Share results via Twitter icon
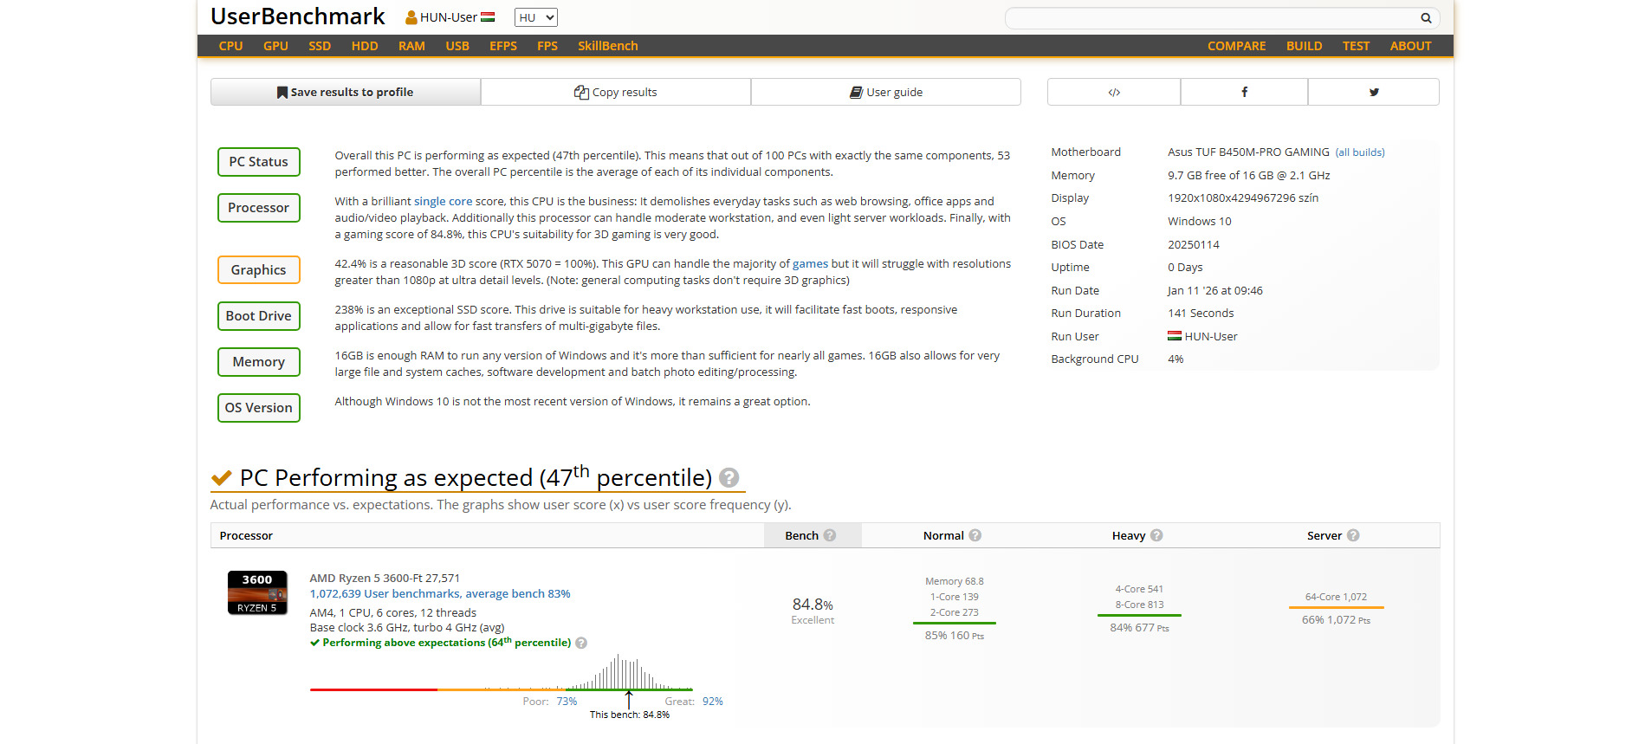 [x=1374, y=92]
